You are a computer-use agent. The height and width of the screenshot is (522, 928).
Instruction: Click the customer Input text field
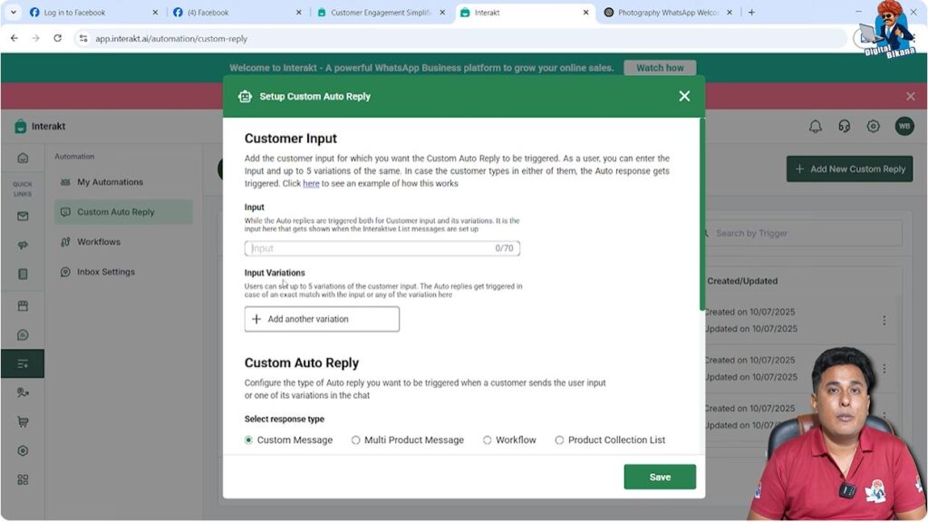pyautogui.click(x=382, y=248)
